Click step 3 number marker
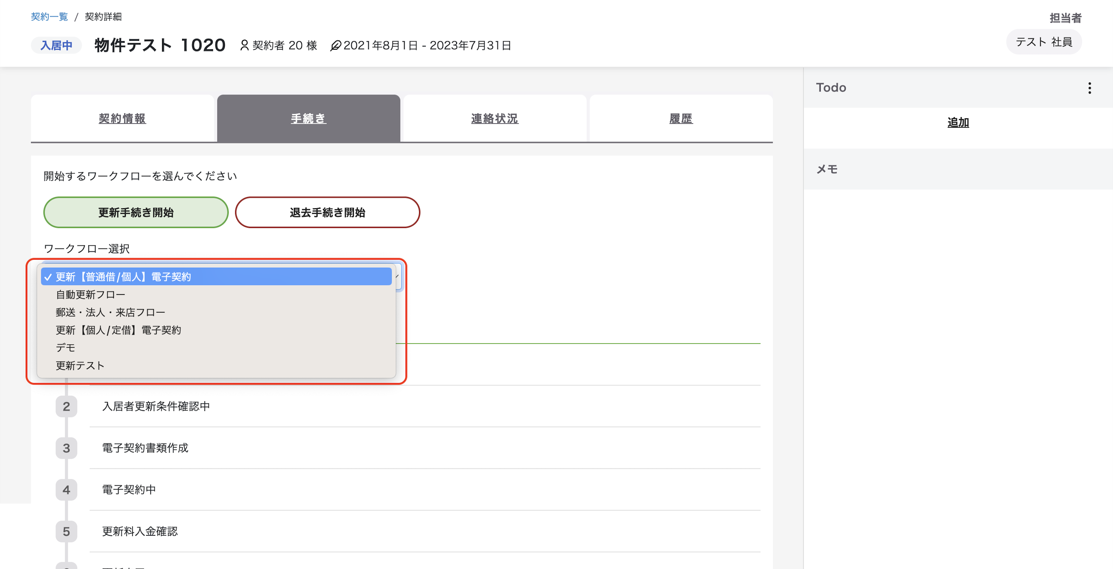The image size is (1113, 569). click(66, 448)
